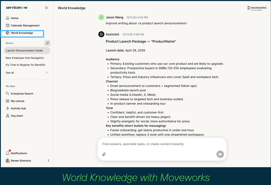Send the message with arrow button

point(220,154)
